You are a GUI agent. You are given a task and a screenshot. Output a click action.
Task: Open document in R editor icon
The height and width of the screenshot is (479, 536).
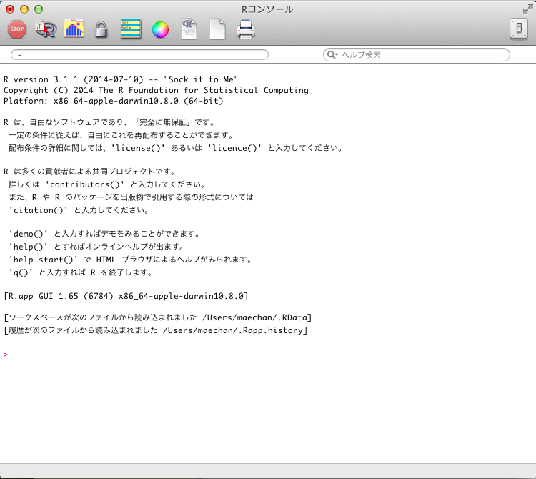coord(189,29)
